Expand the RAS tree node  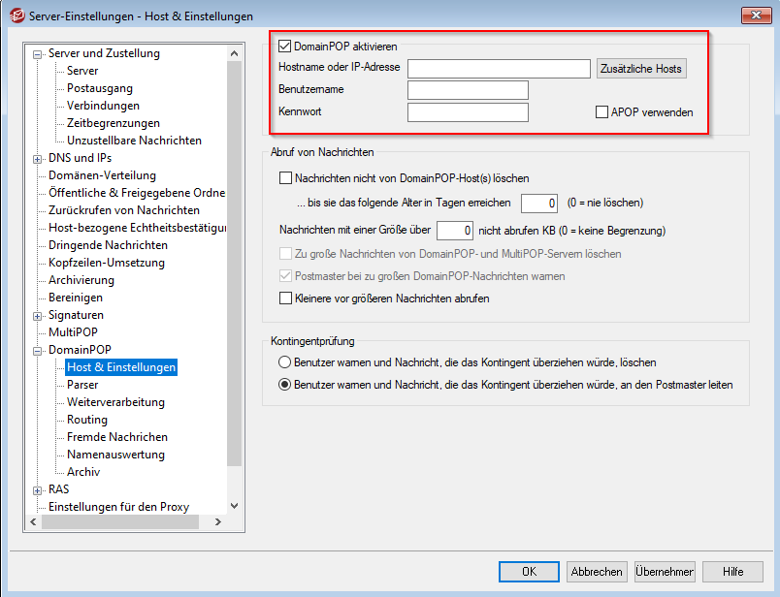(x=38, y=490)
